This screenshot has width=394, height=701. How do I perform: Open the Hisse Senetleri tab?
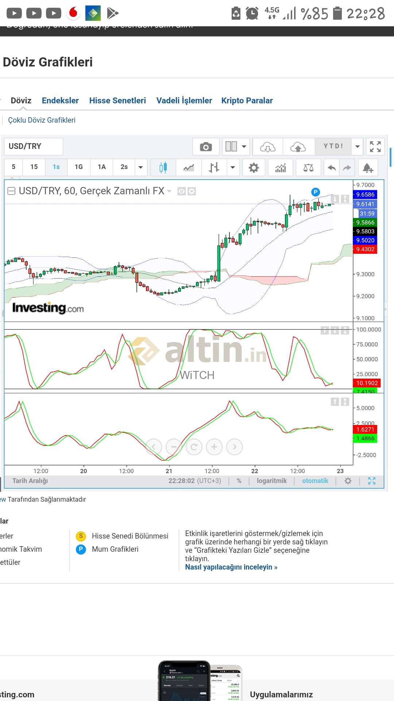pyautogui.click(x=117, y=101)
